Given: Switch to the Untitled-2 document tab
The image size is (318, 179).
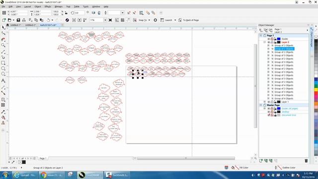Looking at the screenshot, I should [x=30, y=25].
